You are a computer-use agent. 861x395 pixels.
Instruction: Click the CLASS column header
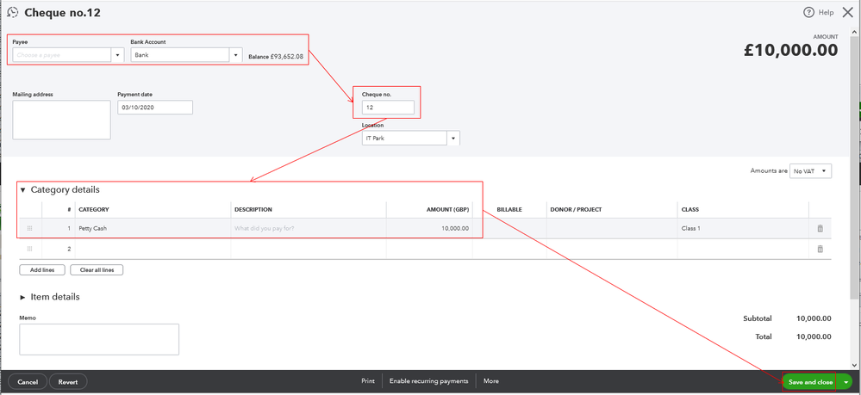(689, 210)
